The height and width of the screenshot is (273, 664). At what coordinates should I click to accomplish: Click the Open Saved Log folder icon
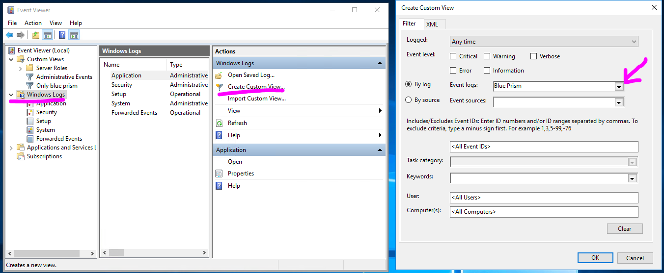(220, 75)
